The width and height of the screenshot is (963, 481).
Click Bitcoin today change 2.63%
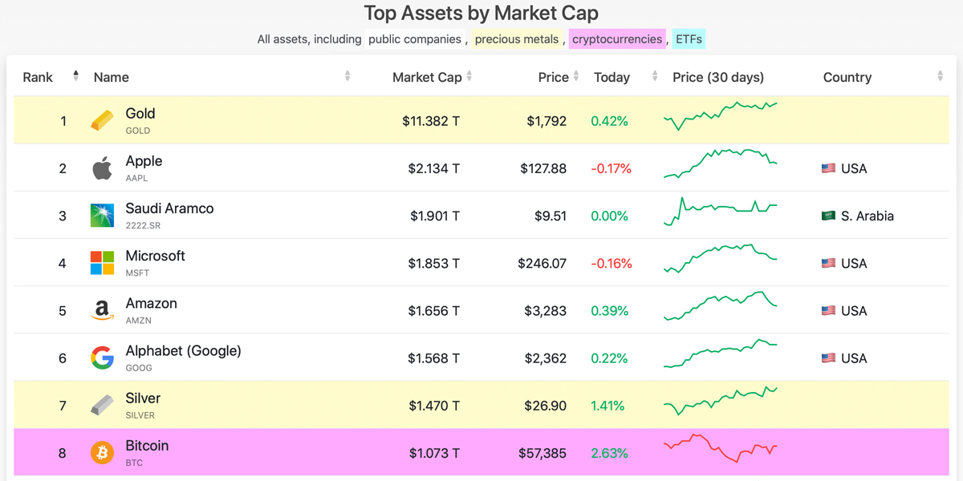610,453
